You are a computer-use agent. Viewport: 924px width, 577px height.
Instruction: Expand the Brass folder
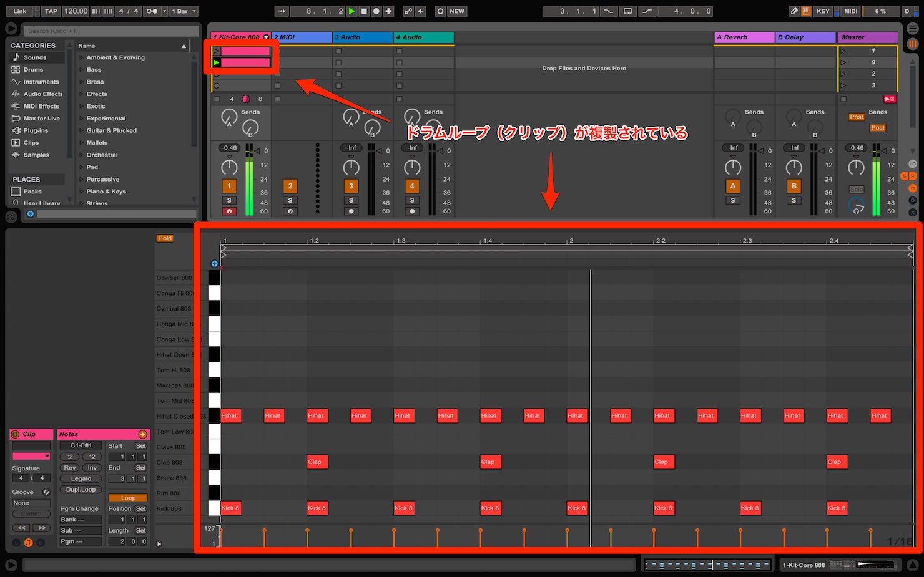tap(81, 82)
